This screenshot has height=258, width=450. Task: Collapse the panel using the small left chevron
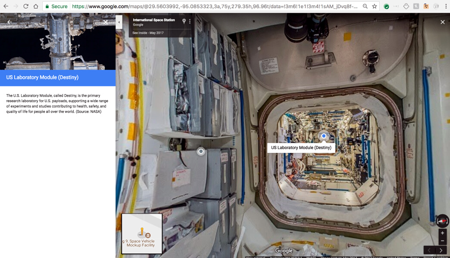(119, 21)
